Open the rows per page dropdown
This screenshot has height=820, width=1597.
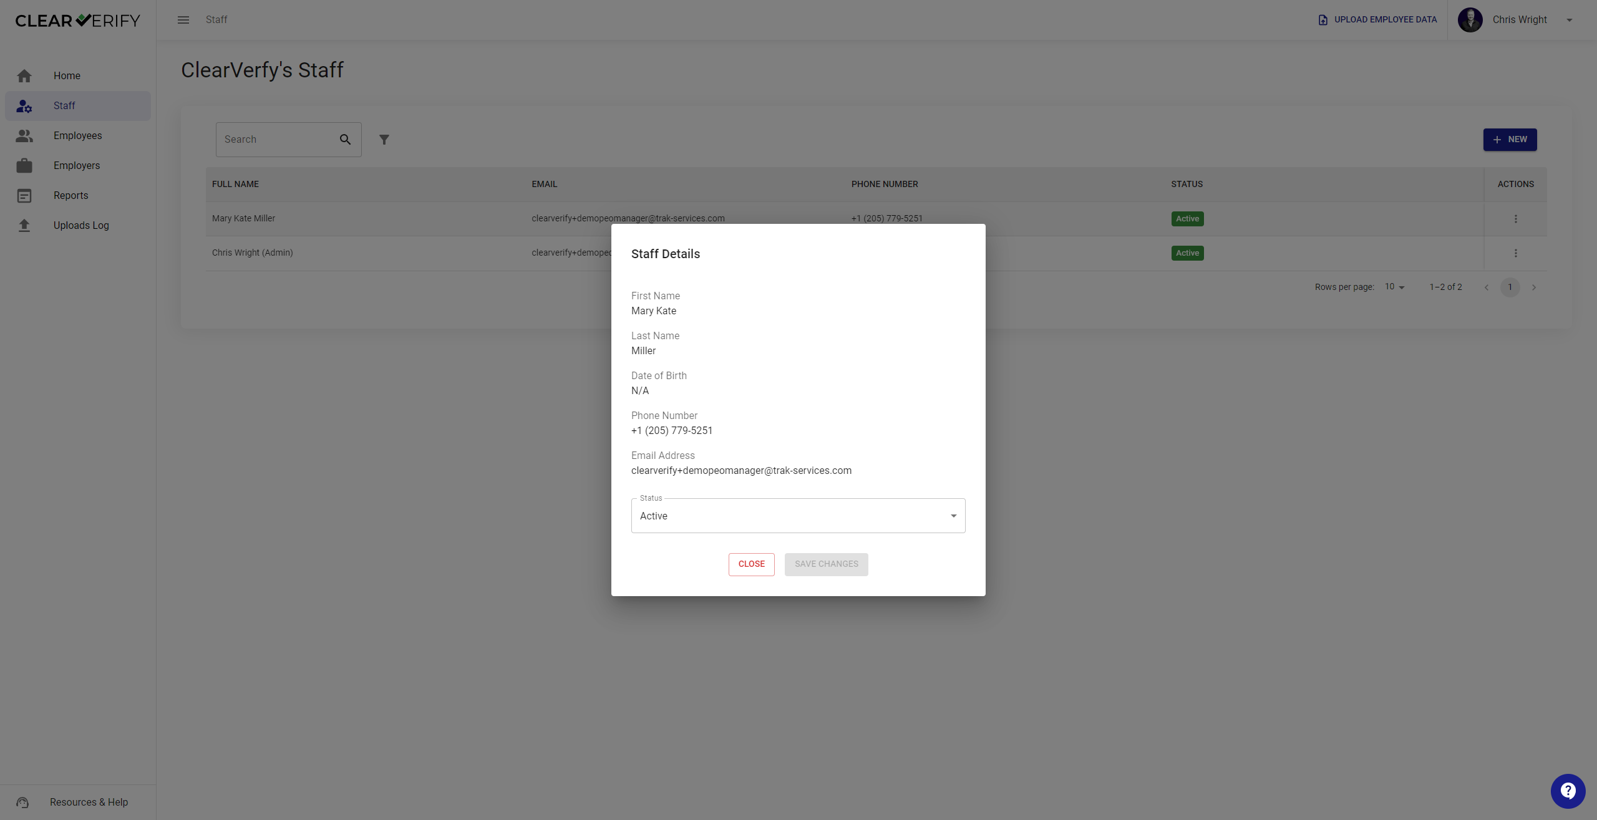click(x=1395, y=287)
